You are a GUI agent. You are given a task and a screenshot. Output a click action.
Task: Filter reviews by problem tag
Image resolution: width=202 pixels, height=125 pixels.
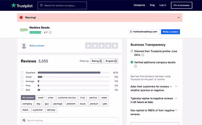click(x=71, y=104)
